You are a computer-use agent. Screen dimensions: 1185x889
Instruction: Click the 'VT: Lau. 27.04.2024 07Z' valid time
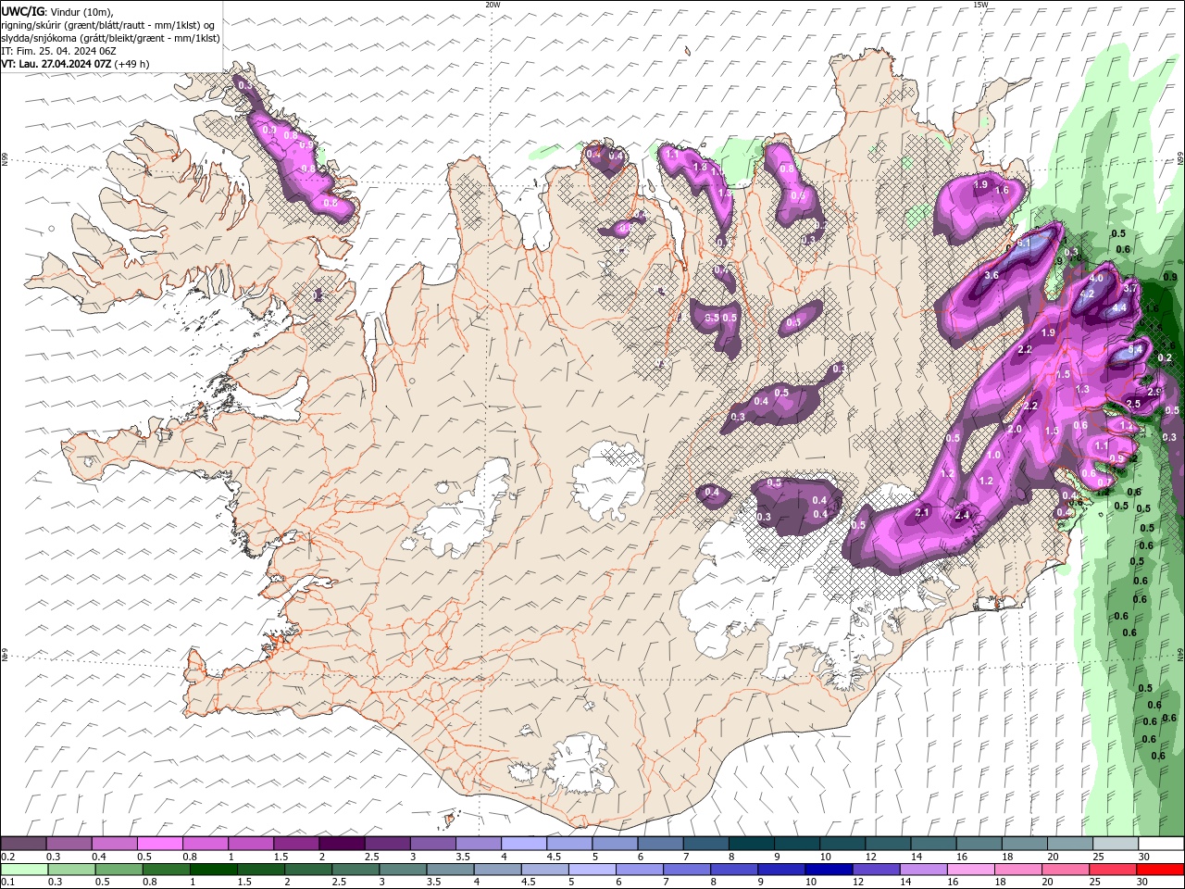(56, 64)
